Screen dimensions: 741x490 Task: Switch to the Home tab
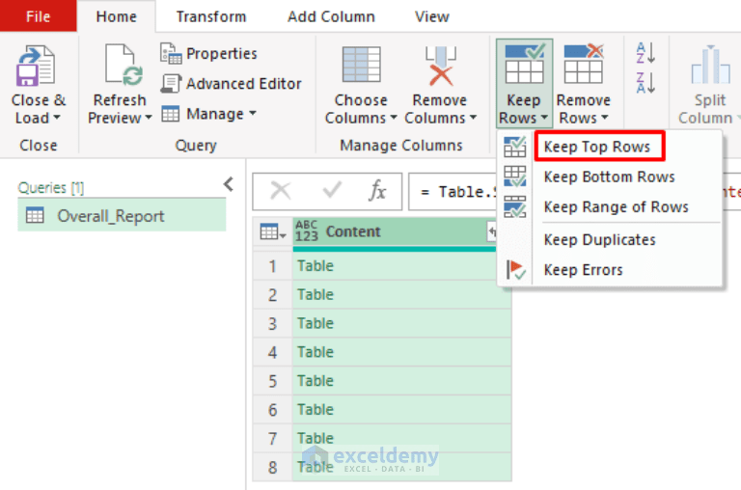[116, 16]
